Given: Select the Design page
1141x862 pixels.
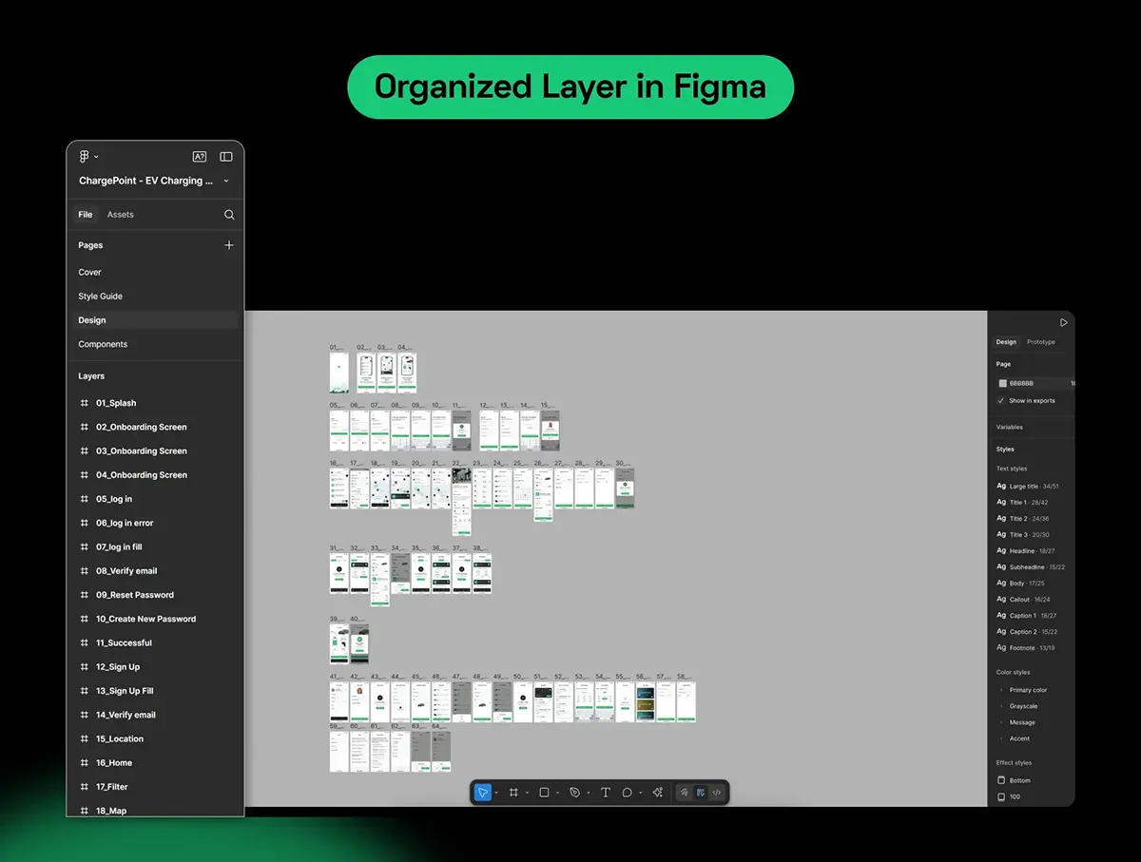Looking at the screenshot, I should point(155,320).
